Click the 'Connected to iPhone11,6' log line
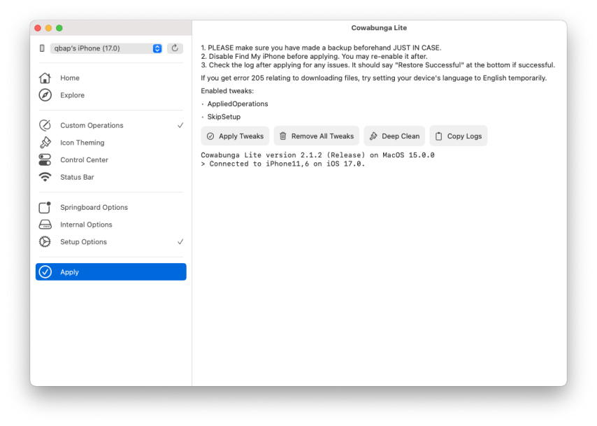The width and height of the screenshot is (597, 426). tap(283, 164)
